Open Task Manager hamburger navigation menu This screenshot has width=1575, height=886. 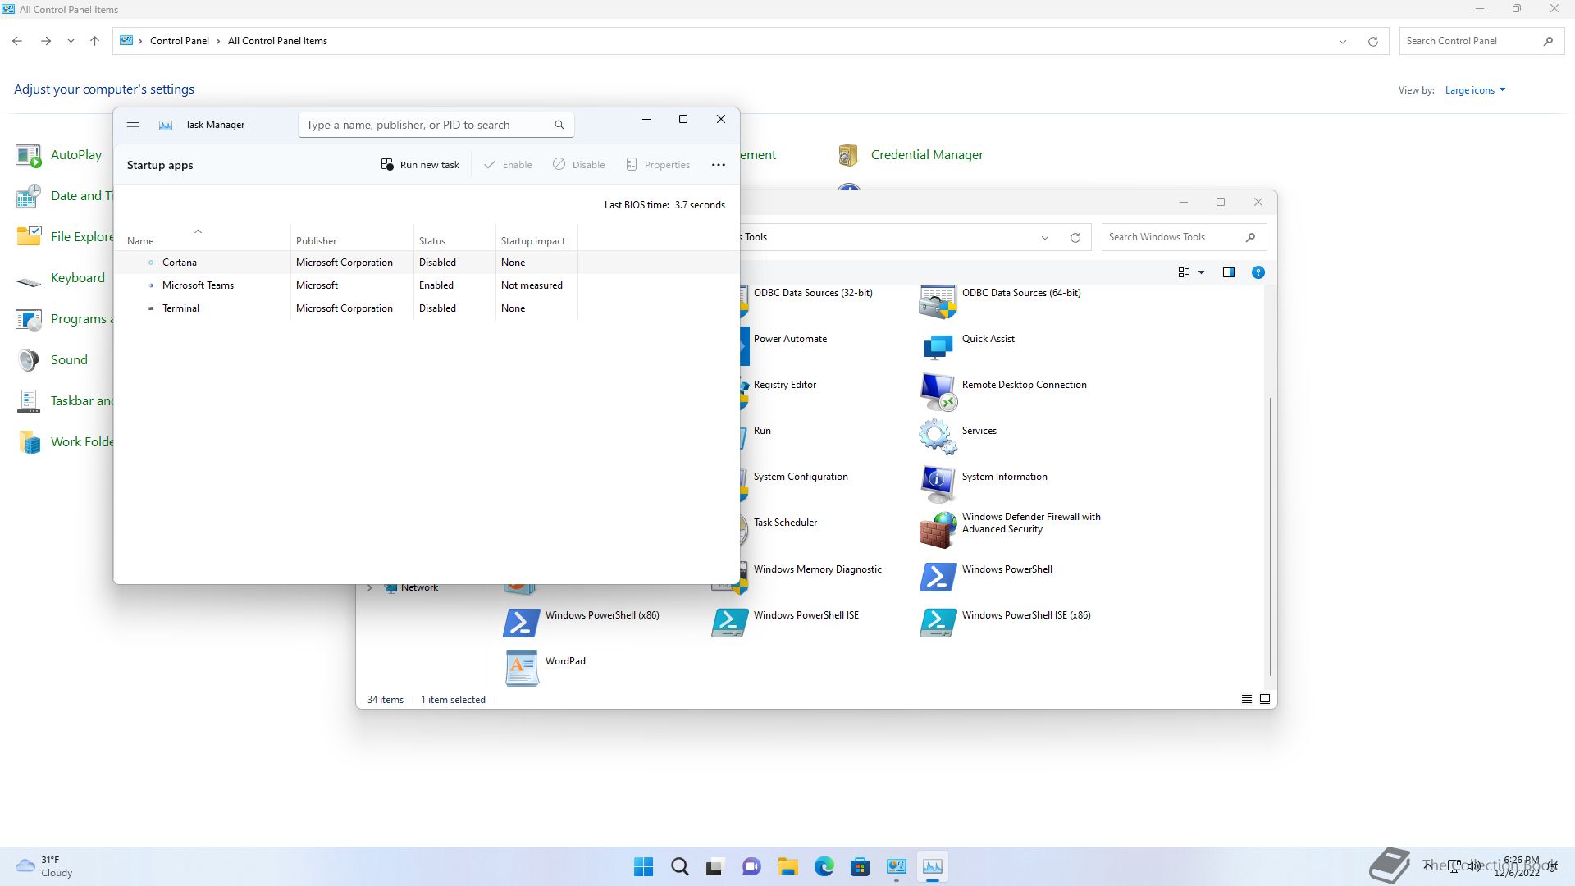coord(133,126)
